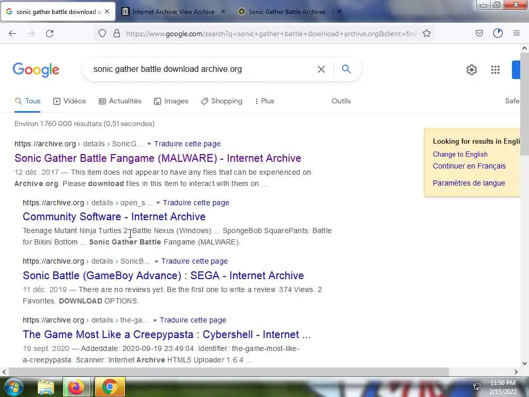Expand dropdown arrow beside archive.org SonicG result
The image size is (529, 397).
pos(149,144)
